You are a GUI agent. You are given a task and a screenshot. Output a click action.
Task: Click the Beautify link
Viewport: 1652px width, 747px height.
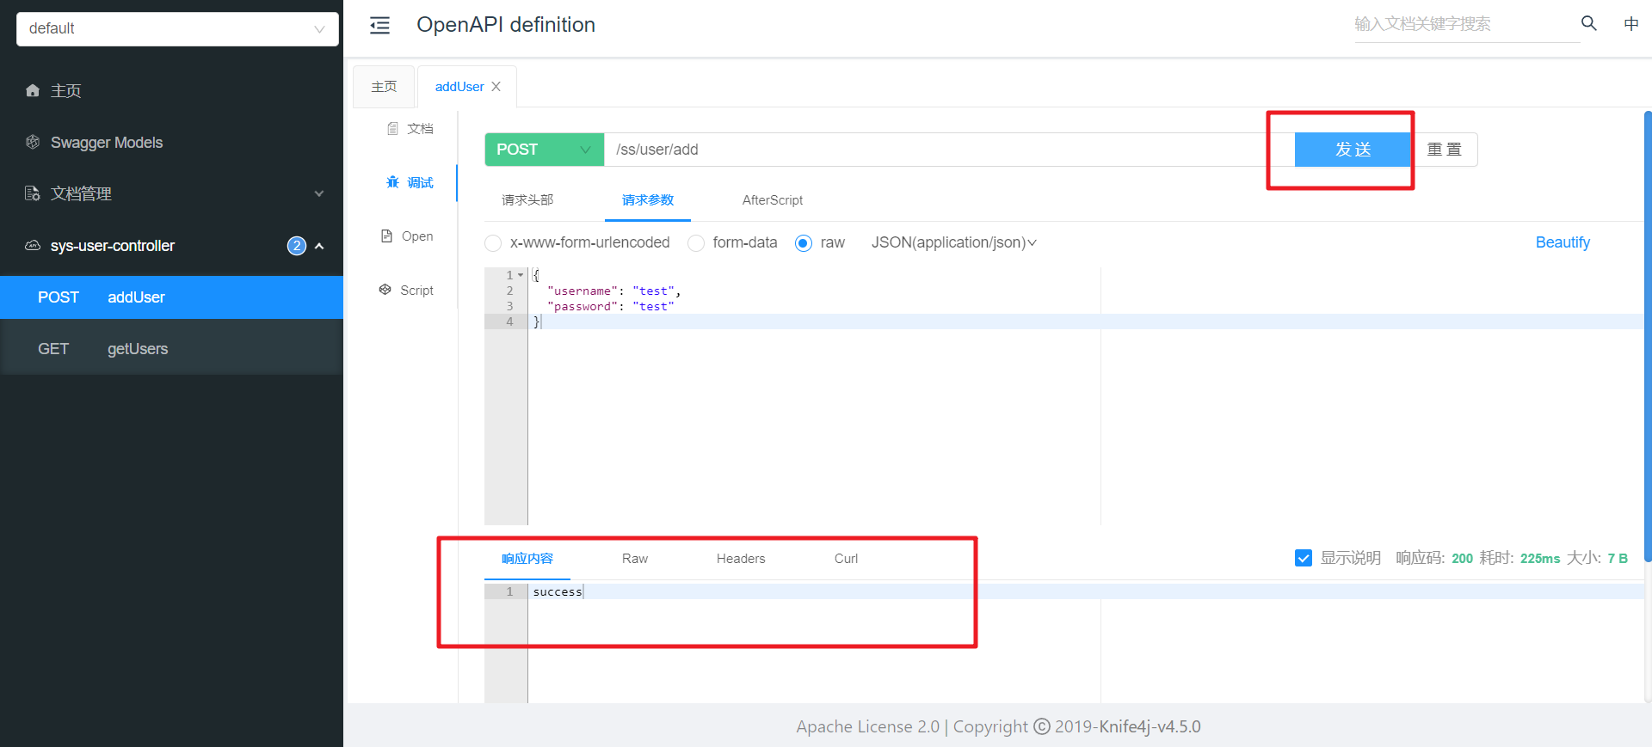click(x=1563, y=242)
